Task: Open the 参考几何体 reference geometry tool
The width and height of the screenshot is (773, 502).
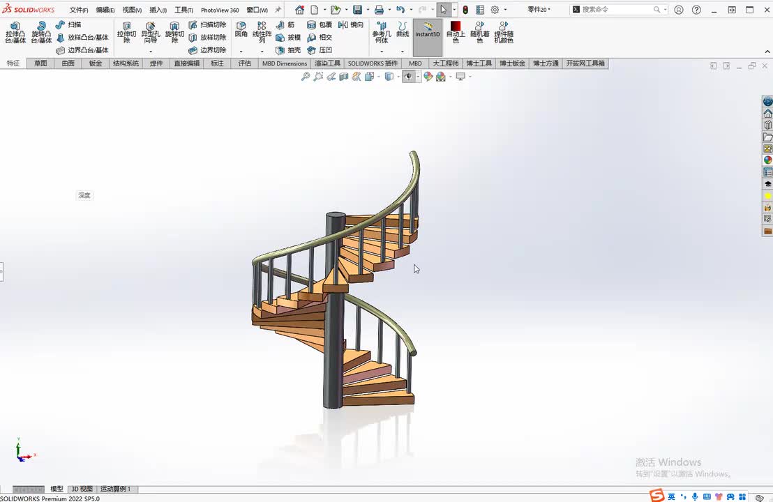Action: pos(382,33)
